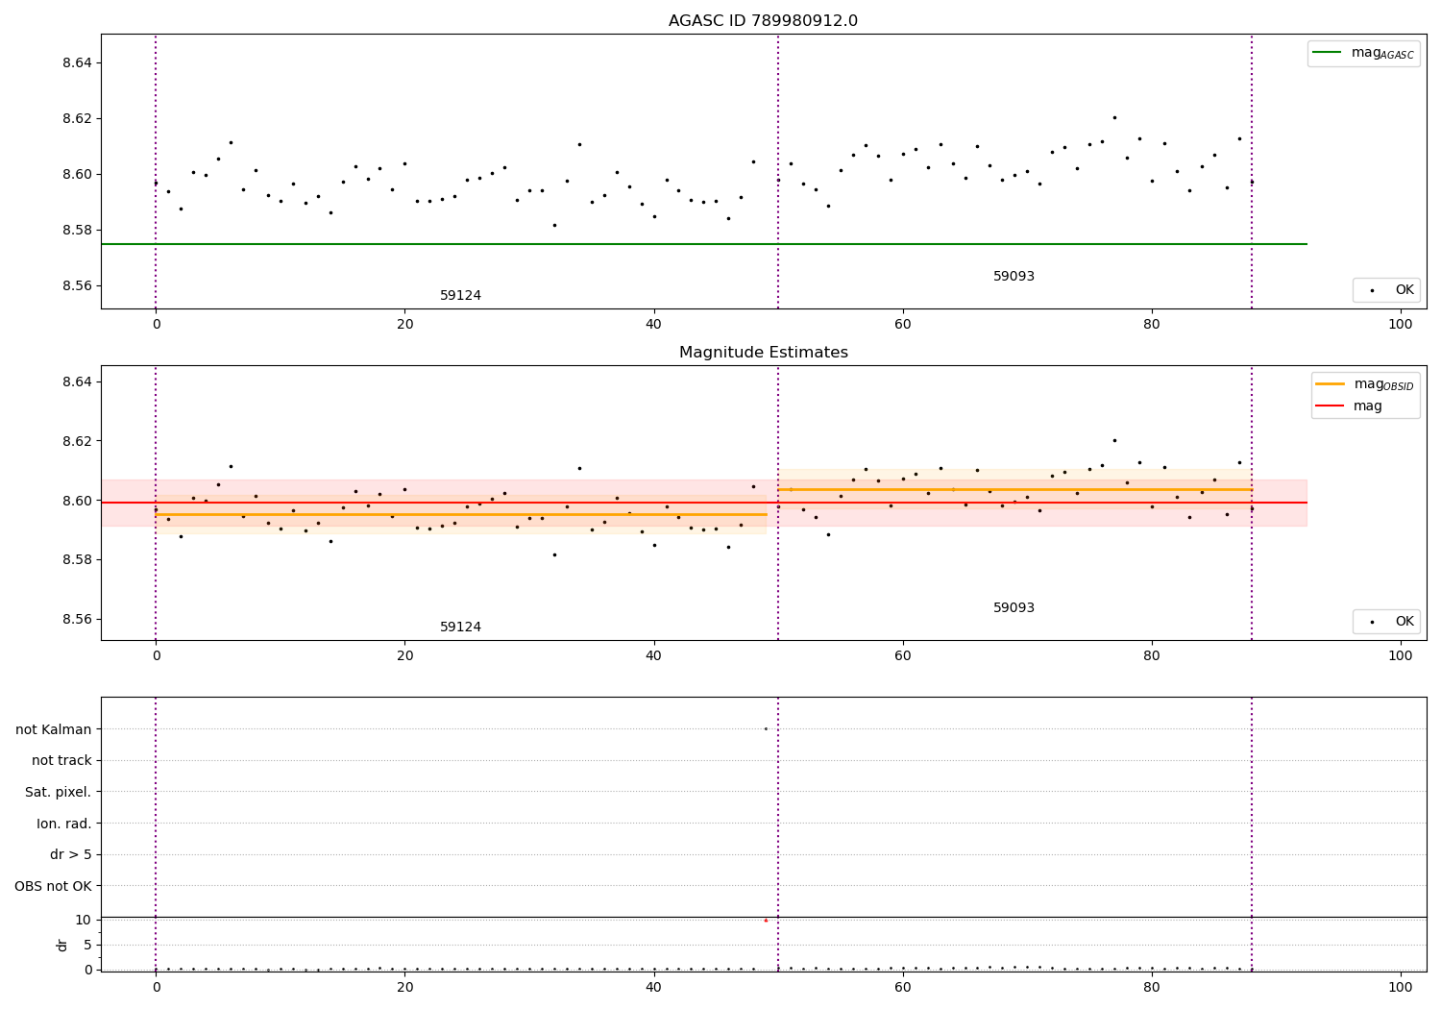Click the '20' x-tick label under the top plot
The width and height of the screenshot is (1441, 1009).
tap(404, 324)
